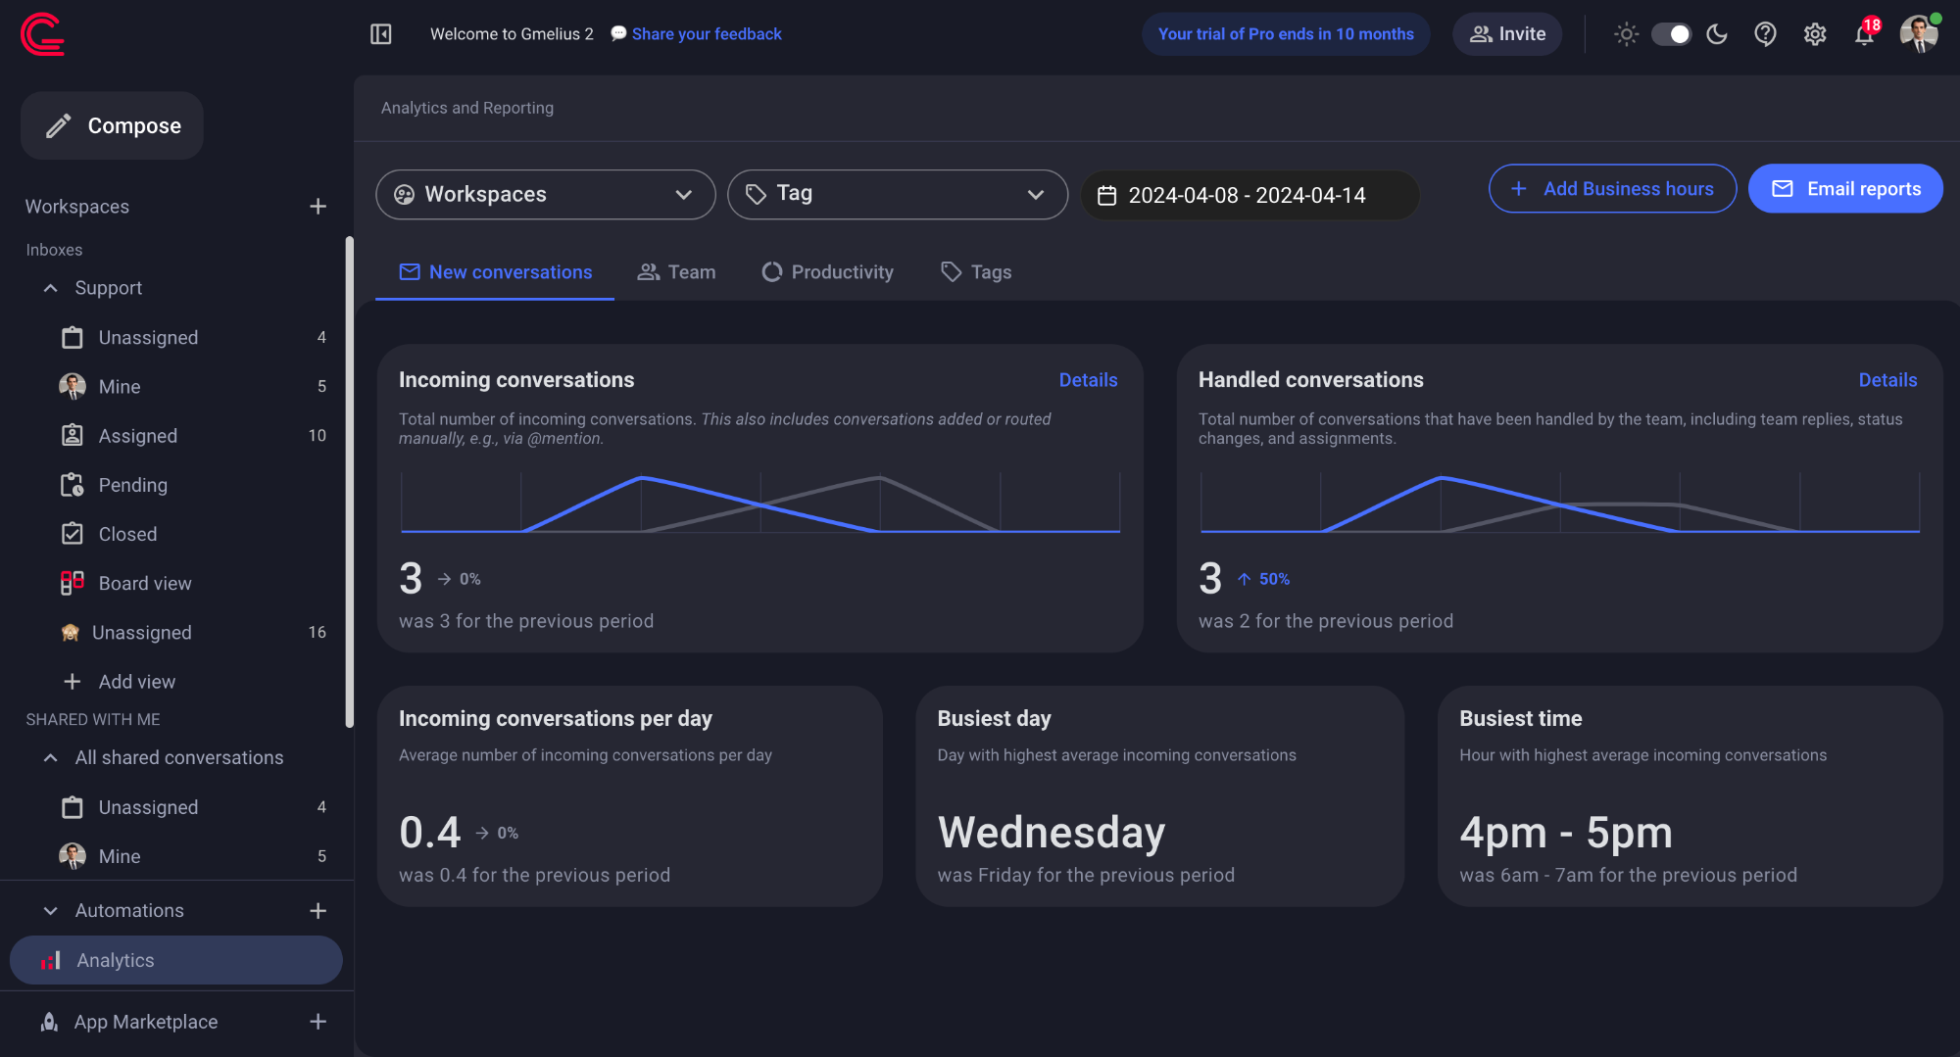Toggle dark mode switch
This screenshot has width=1960, height=1057.
(x=1672, y=33)
